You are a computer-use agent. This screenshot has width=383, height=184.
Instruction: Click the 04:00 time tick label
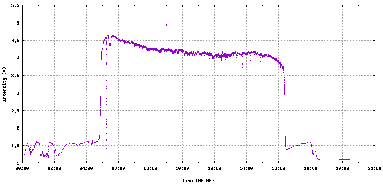87,168
